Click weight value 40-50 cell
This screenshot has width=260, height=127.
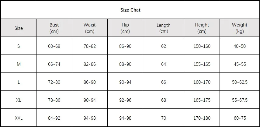240,46
